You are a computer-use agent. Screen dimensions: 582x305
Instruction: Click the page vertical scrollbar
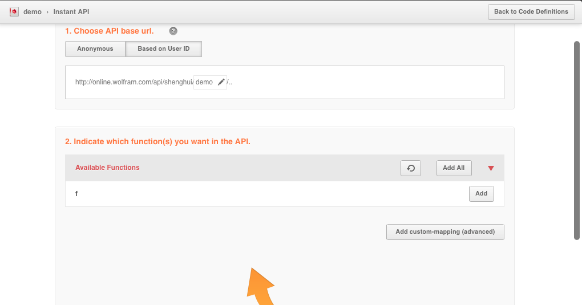click(577, 141)
